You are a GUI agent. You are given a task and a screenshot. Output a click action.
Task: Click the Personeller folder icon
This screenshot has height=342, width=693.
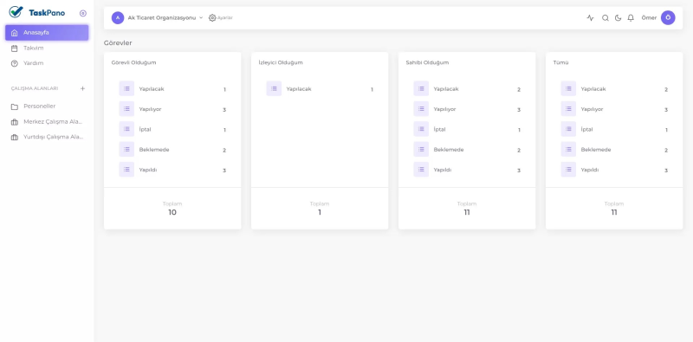15,106
